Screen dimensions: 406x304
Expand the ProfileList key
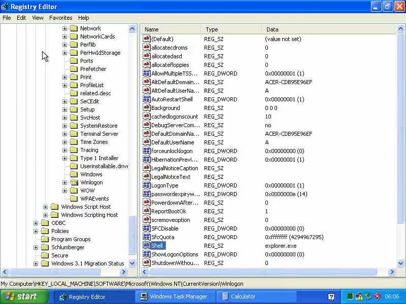click(65, 85)
